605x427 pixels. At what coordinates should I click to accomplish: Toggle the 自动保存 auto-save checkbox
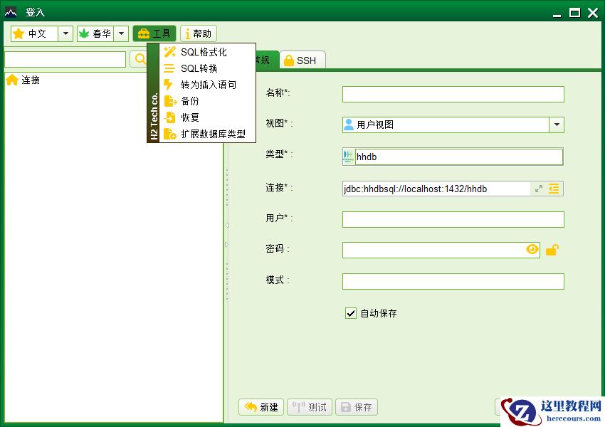click(x=350, y=312)
